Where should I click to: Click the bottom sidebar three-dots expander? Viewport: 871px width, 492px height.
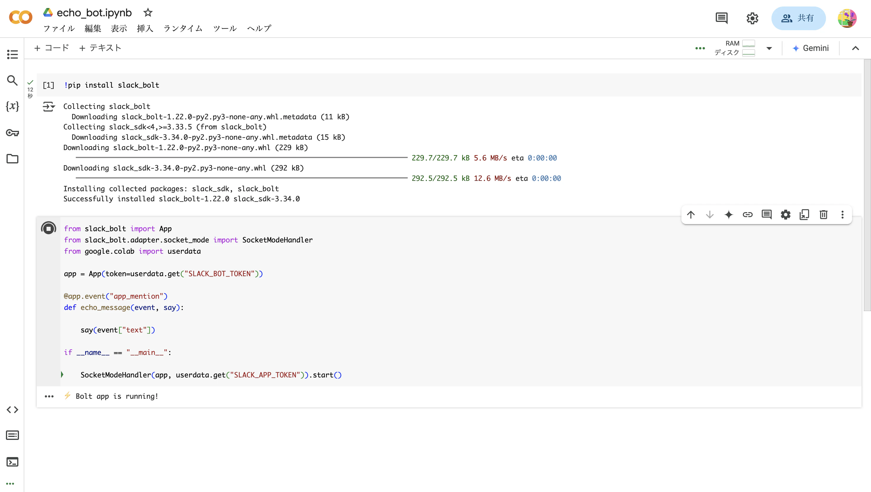(x=10, y=483)
